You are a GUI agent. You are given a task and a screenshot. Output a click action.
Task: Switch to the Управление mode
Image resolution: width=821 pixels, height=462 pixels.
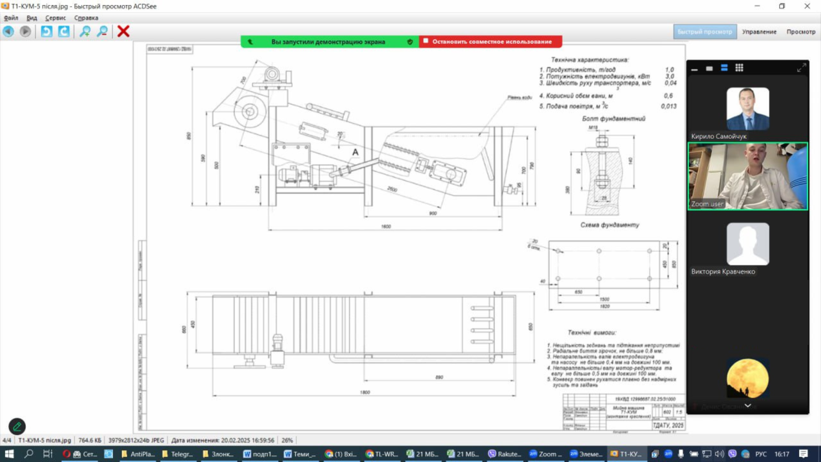759,32
